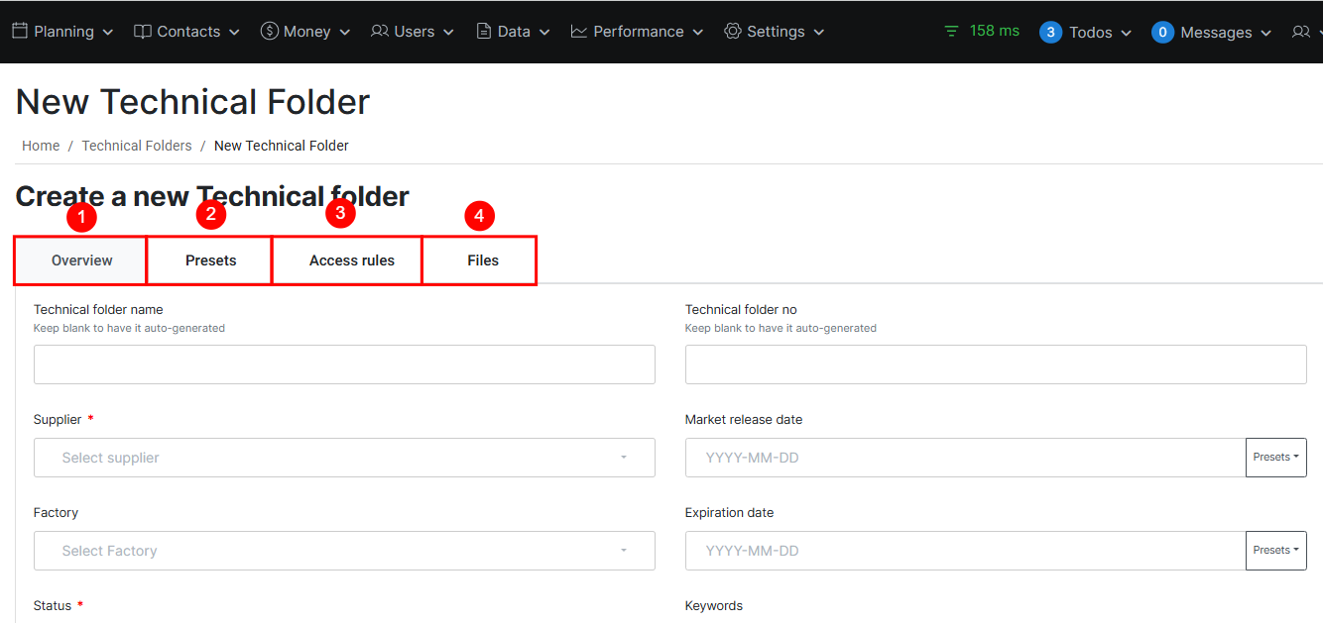Expand the Select Factory dropdown
Screen dimensions: 1323x623
(344, 551)
